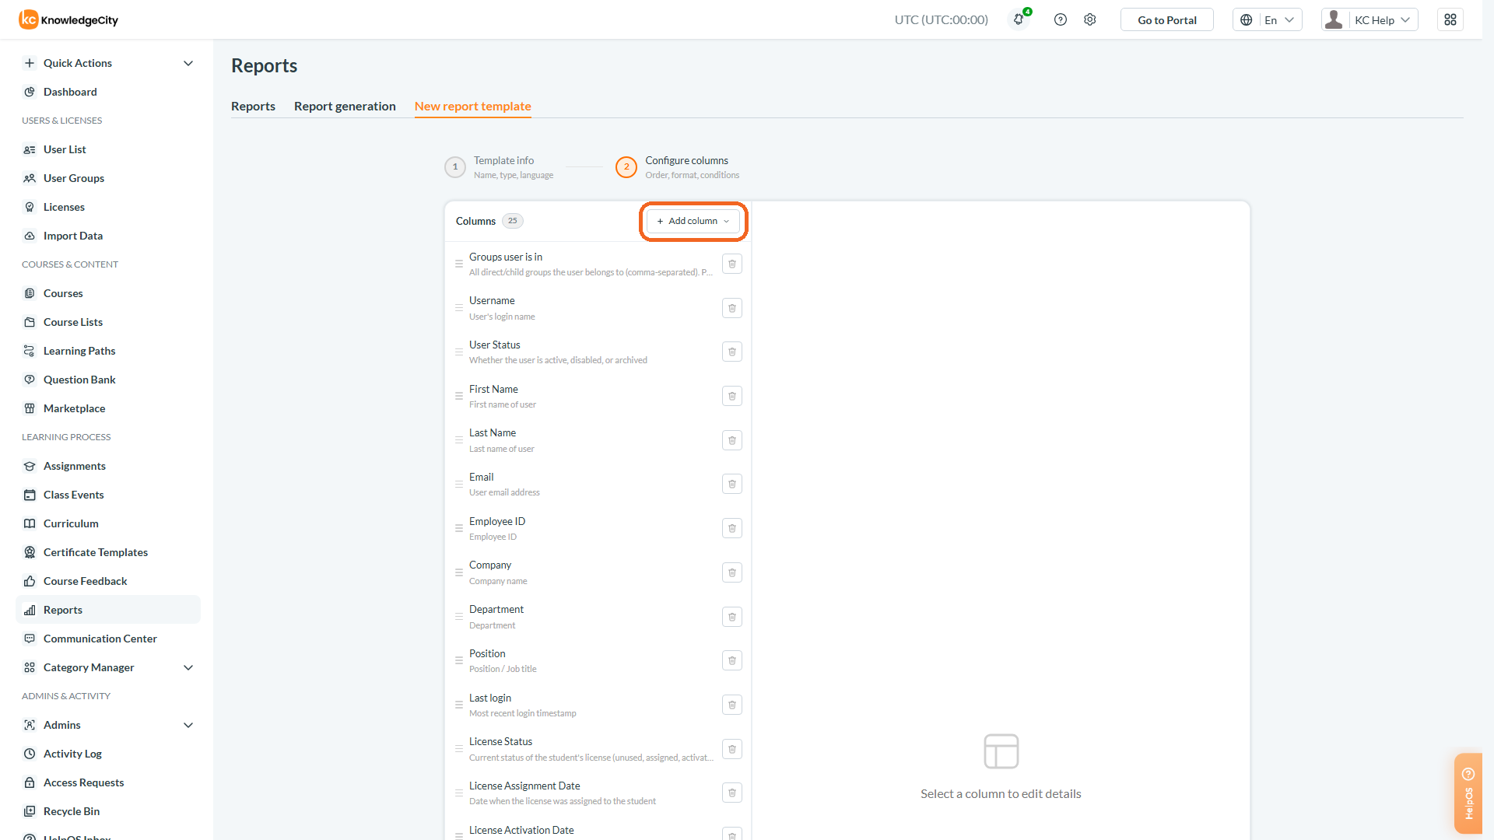Remove the Department column
Viewport: 1494px width, 840px height.
click(x=731, y=617)
